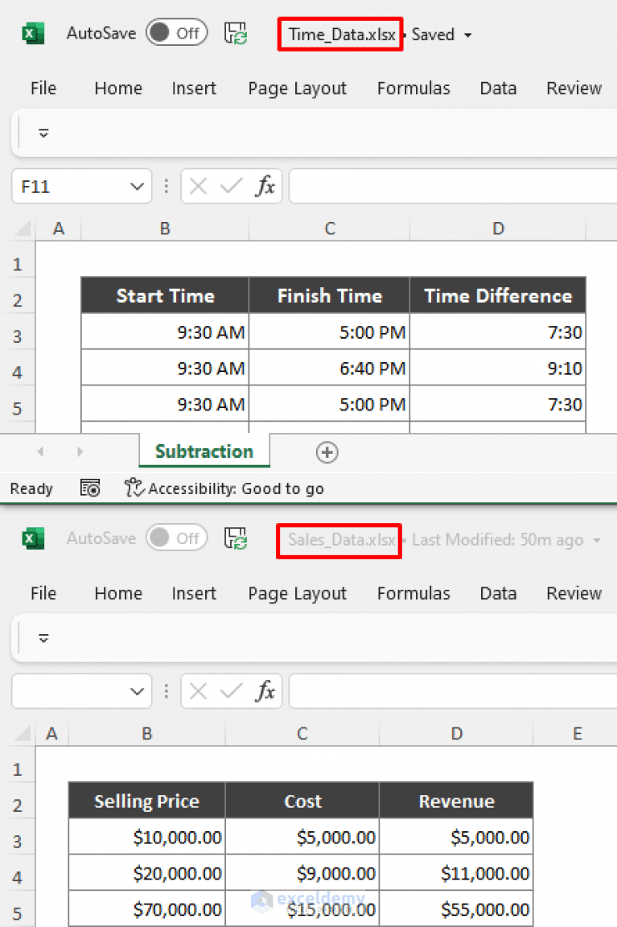Click the Cancel X in formula bar
Viewport: 617px width, 927px height.
[198, 186]
